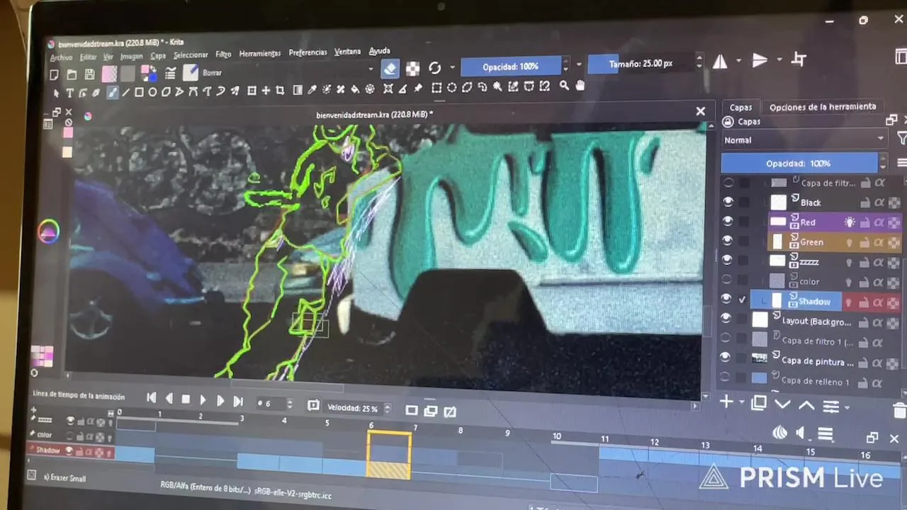
Task: Move layer down arrow button
Action: (782, 404)
